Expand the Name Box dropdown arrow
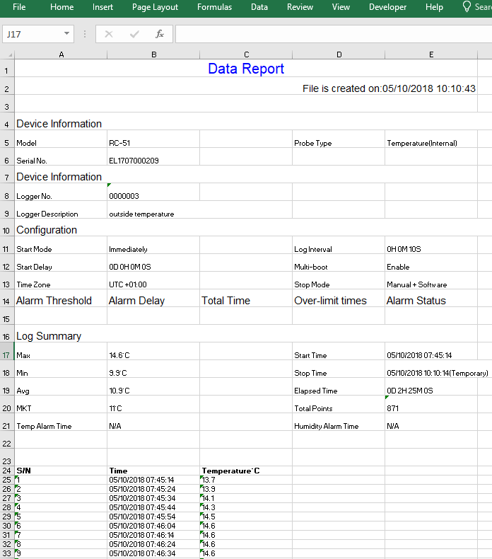 click(66, 34)
